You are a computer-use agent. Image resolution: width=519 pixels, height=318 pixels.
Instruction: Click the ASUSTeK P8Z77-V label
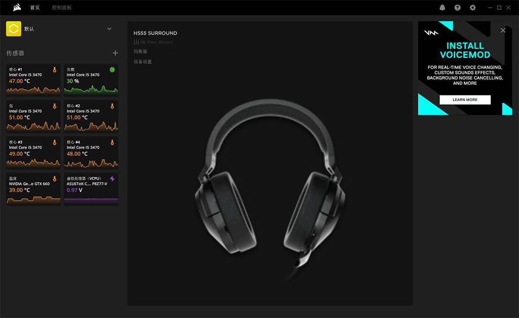(x=87, y=184)
